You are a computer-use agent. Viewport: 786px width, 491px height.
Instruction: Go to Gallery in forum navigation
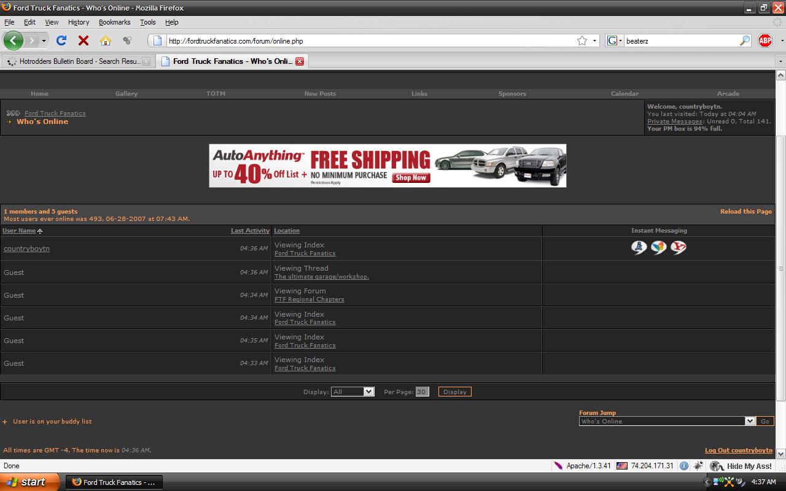point(126,94)
